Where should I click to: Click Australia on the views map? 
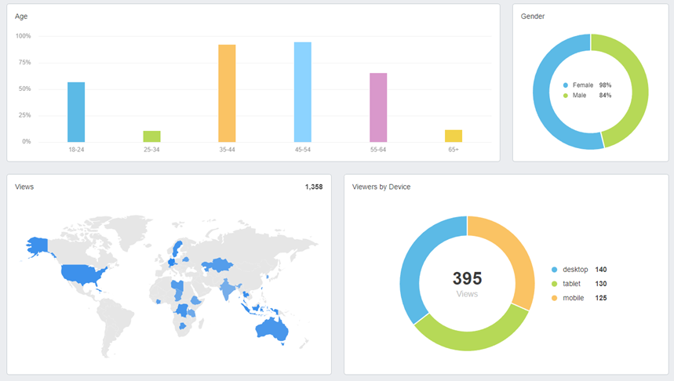pos(271,330)
